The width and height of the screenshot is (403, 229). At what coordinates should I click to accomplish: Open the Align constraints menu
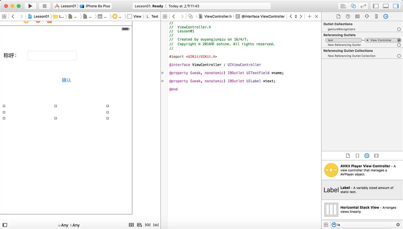click(139, 225)
